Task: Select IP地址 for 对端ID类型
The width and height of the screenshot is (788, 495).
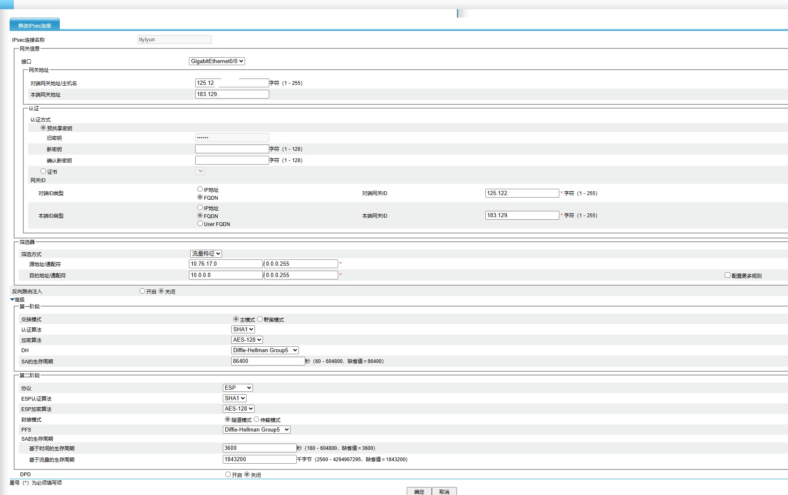Action: (x=200, y=189)
